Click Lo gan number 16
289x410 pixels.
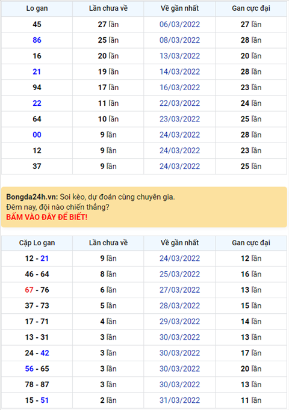coord(37,56)
